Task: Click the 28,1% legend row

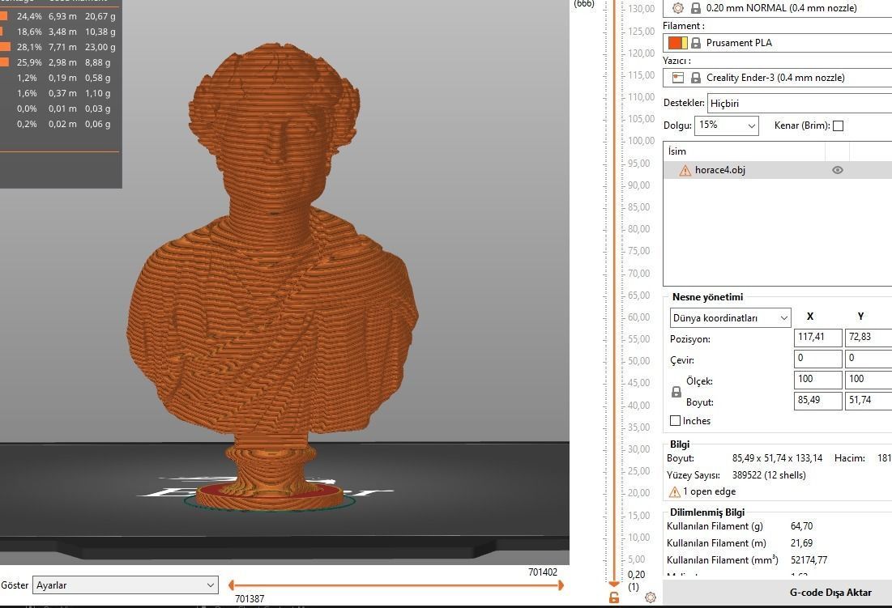Action: point(58,47)
